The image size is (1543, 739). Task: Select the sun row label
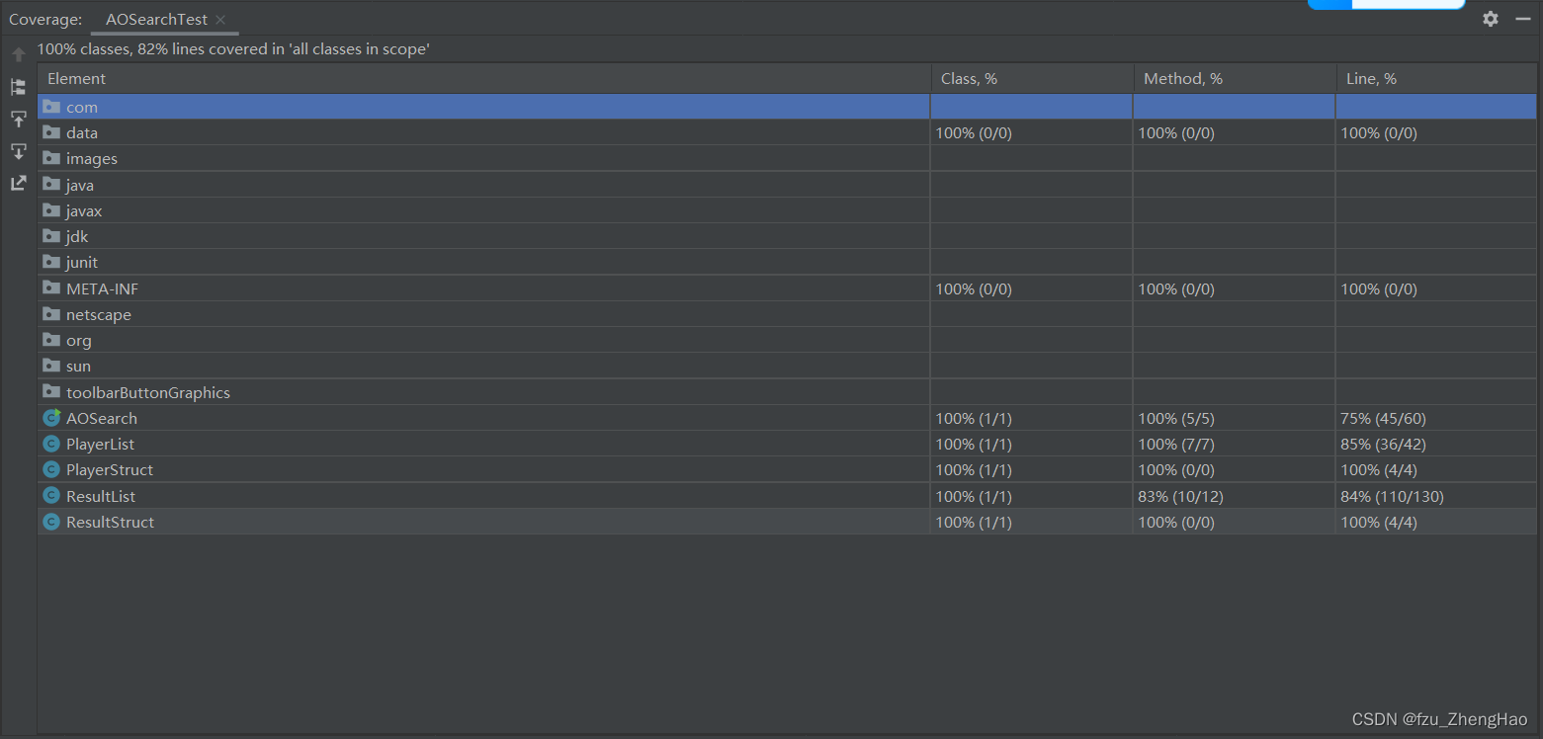click(78, 366)
